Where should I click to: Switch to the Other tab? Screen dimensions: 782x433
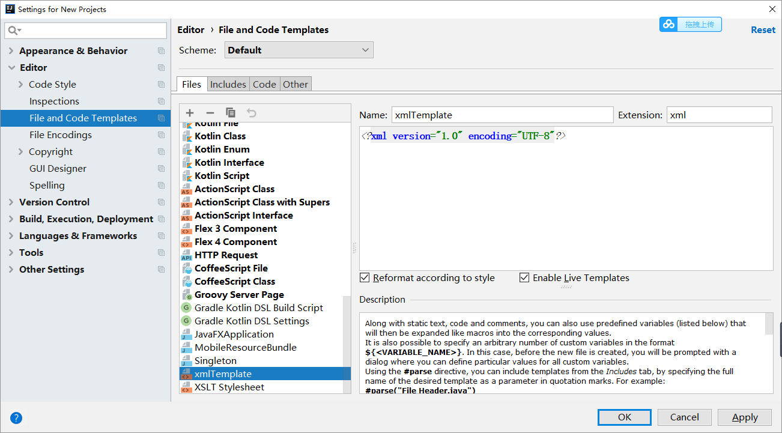coord(296,85)
